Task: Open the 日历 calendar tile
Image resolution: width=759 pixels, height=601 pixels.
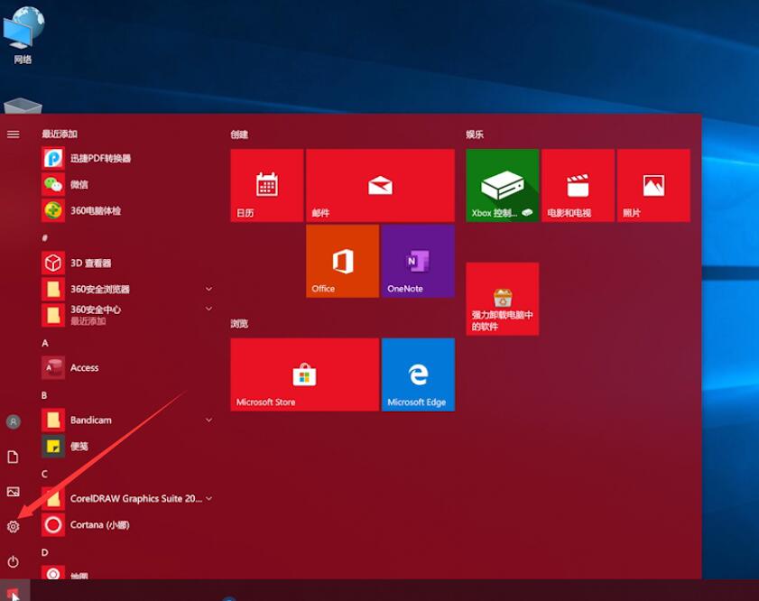Action: [x=267, y=185]
